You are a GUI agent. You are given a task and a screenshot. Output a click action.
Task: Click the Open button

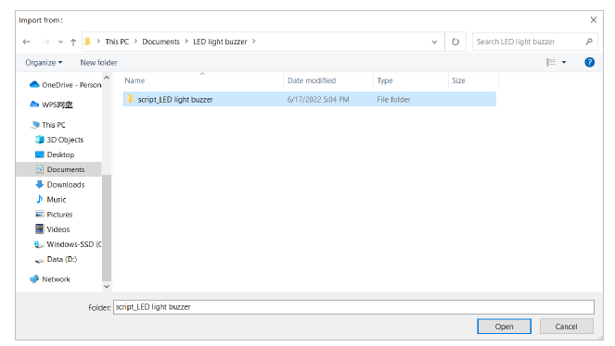click(x=504, y=327)
